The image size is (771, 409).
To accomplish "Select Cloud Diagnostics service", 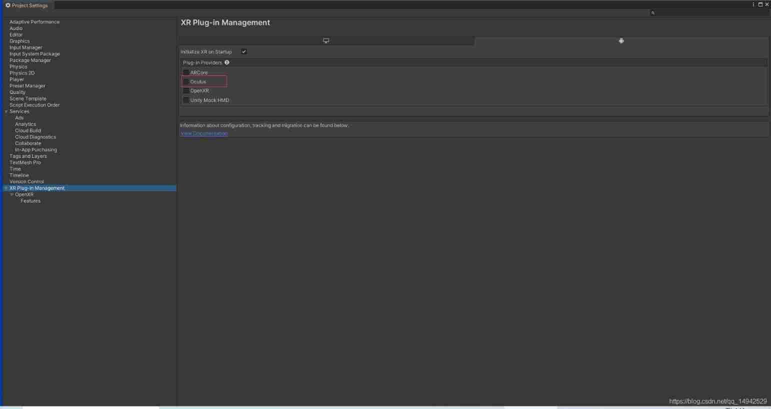I will 35,137.
